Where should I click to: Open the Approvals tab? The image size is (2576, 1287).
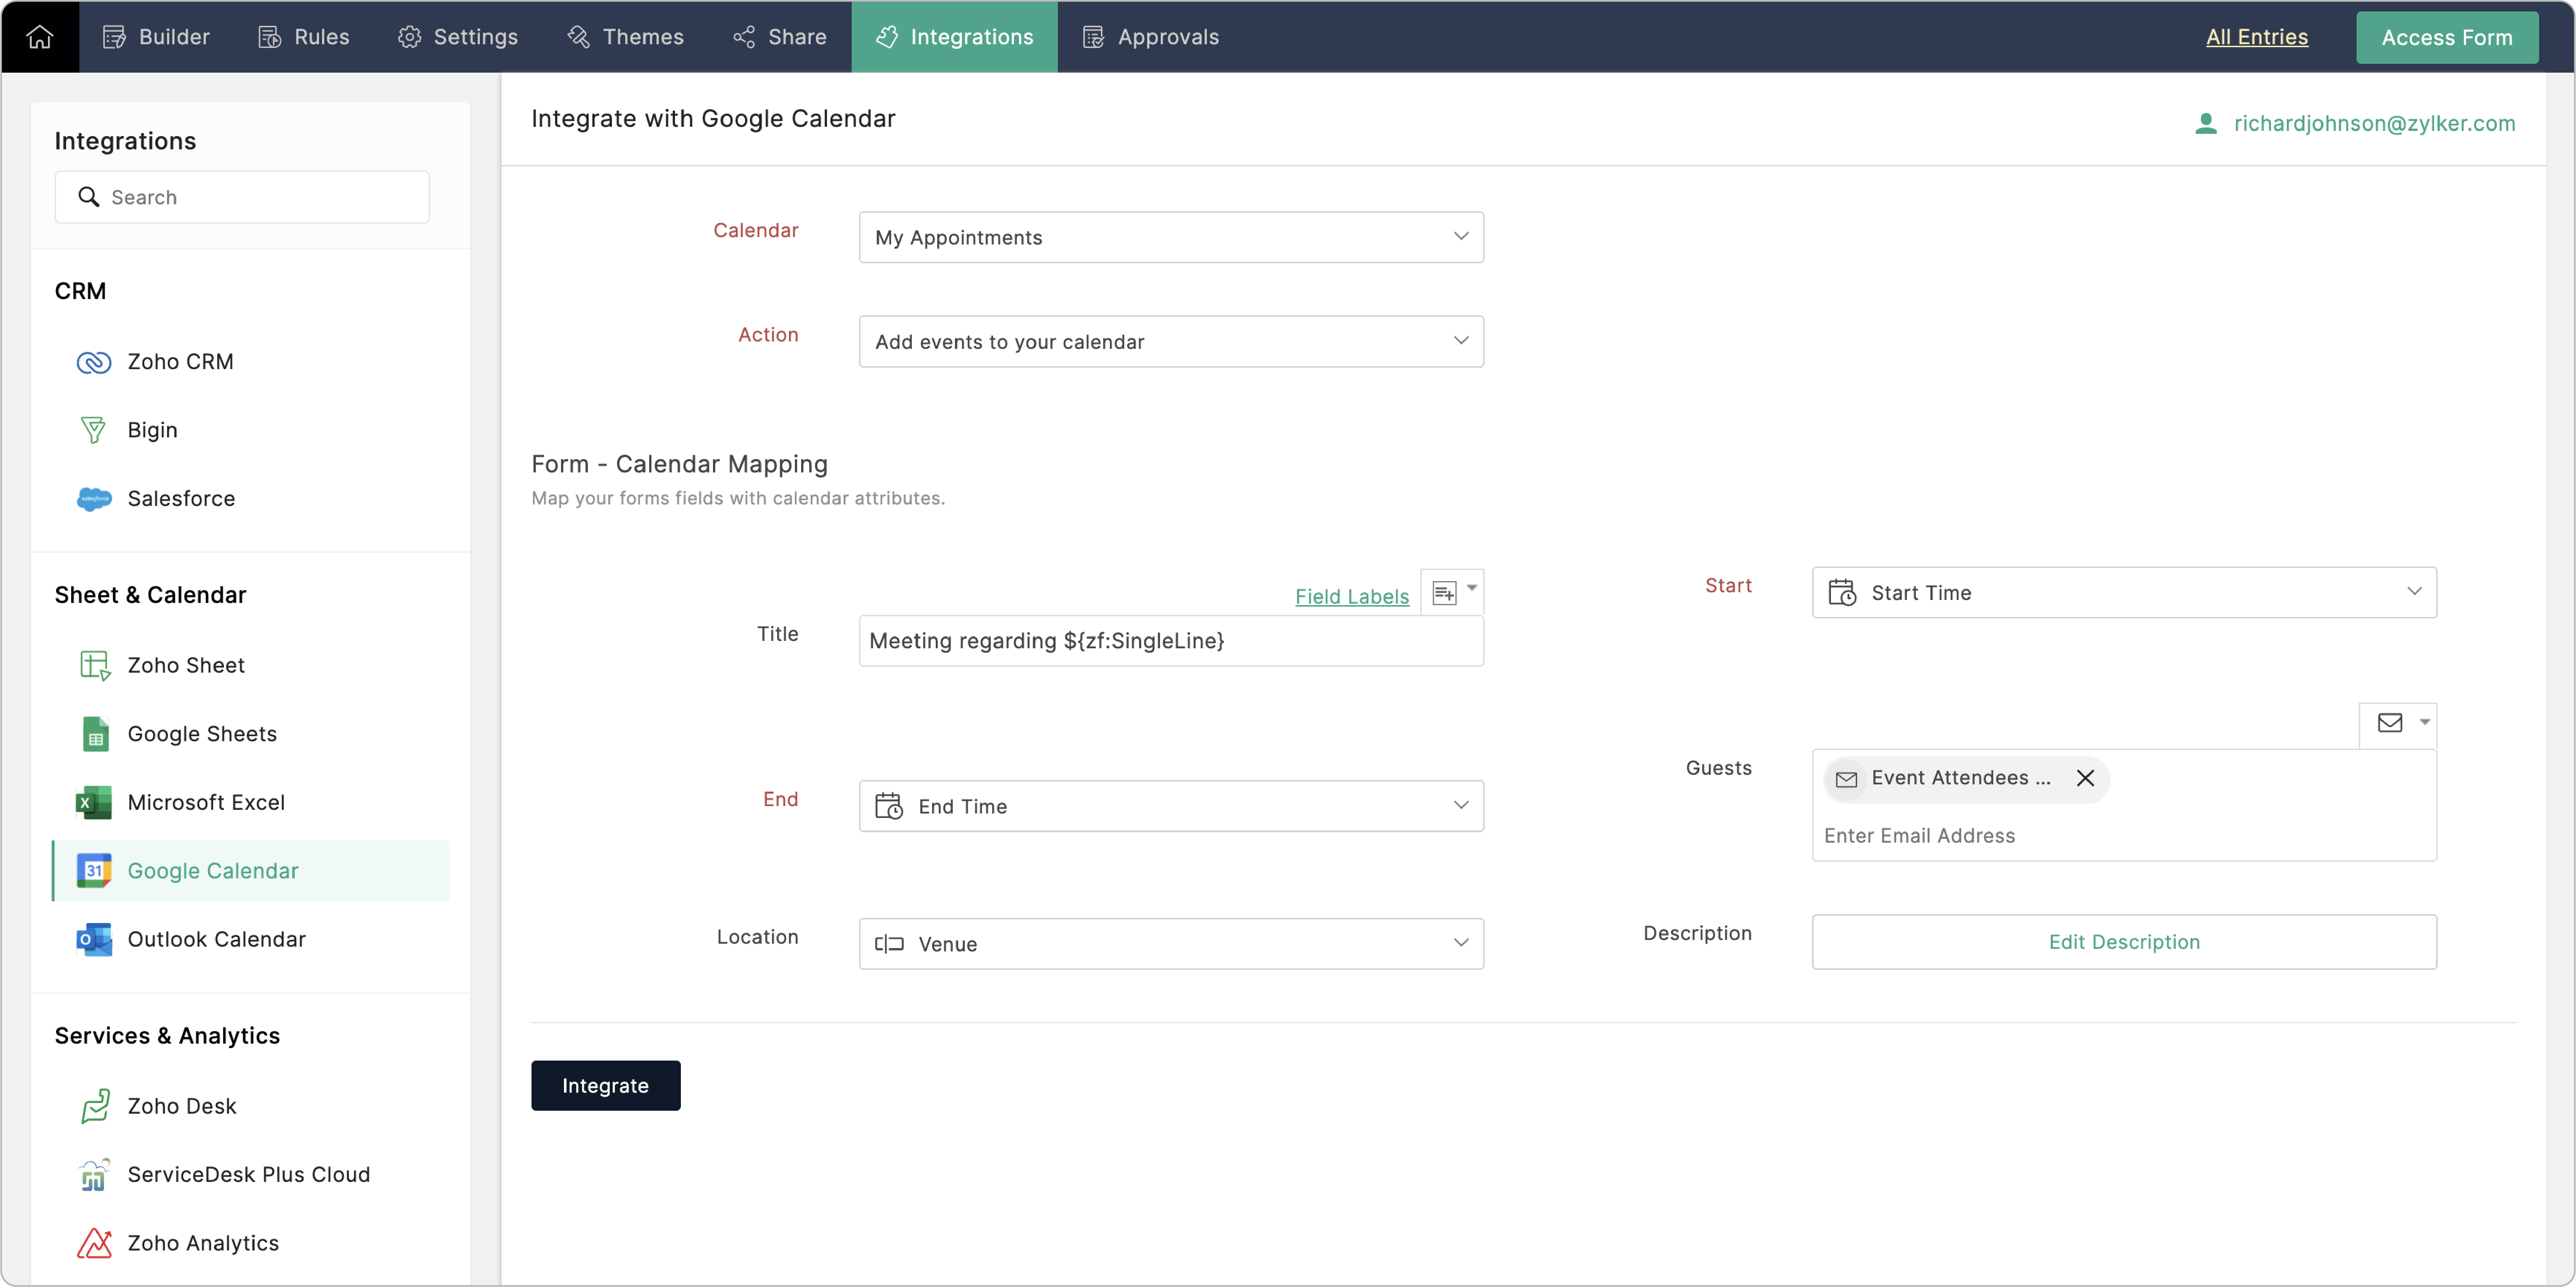click(1151, 37)
